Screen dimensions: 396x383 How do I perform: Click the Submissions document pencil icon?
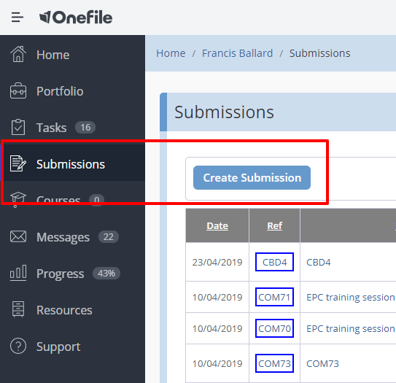(18, 163)
